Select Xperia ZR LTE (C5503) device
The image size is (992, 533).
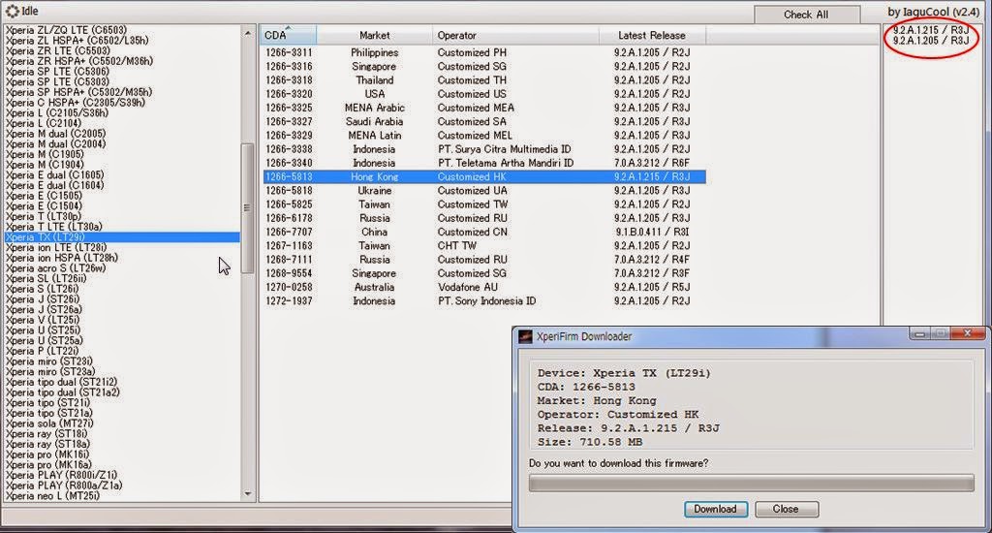[x=57, y=50]
